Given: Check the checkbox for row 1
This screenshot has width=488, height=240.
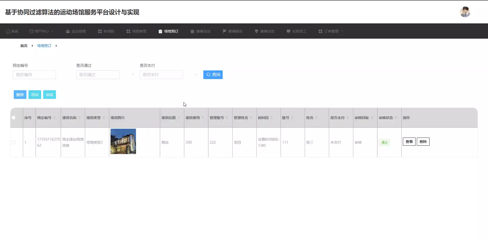Looking at the screenshot, I should pyautogui.click(x=13, y=142).
